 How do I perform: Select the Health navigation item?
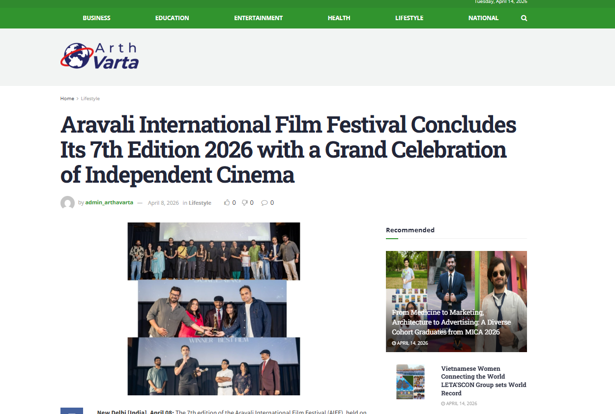pyautogui.click(x=339, y=18)
